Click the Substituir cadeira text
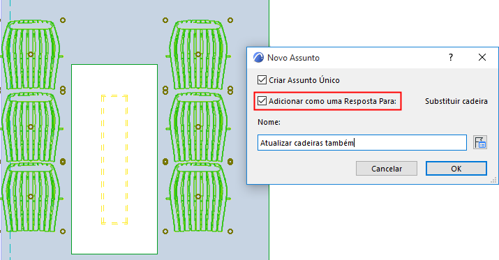This screenshot has height=260, width=499. (x=456, y=101)
